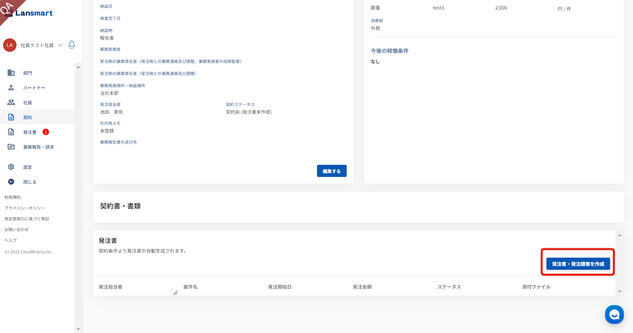Screen dimensions: 633x333
Task: Click the Lansmart logo
Action: 29,13
